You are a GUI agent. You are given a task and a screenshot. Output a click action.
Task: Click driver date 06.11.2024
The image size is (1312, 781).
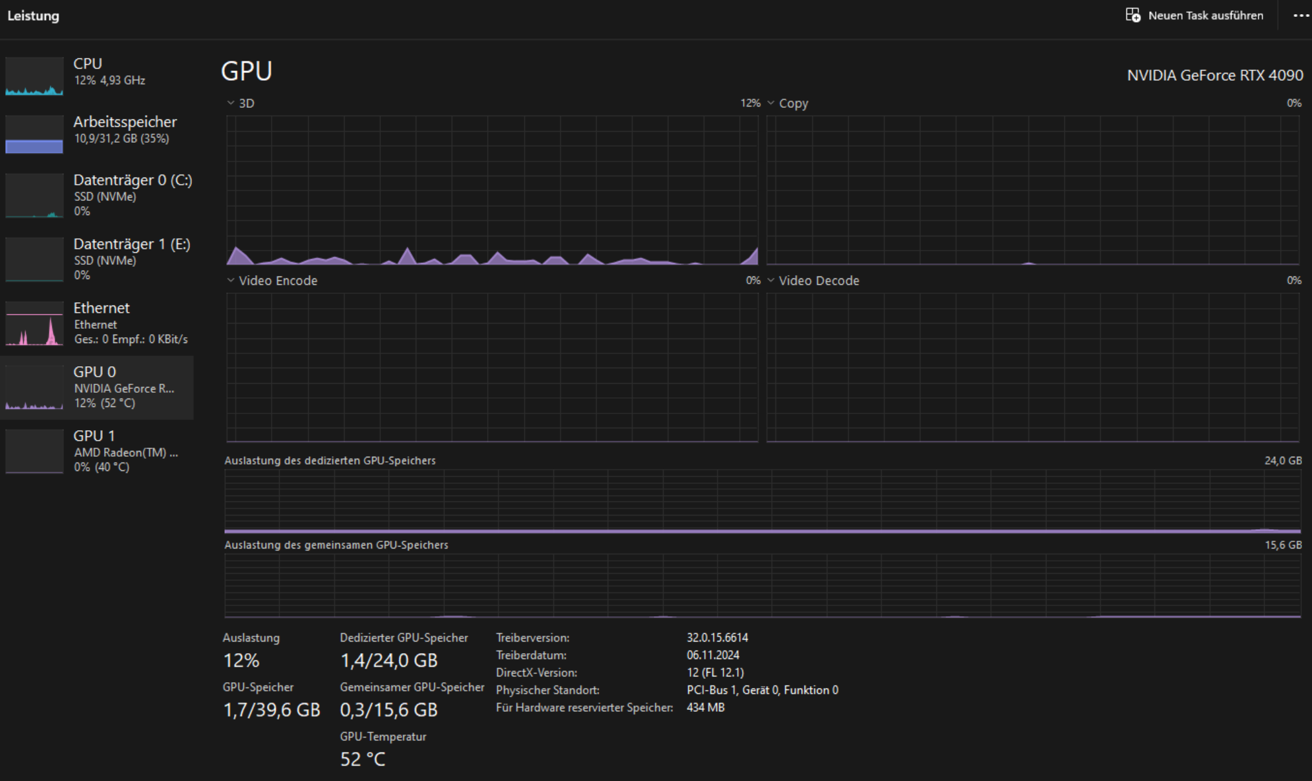point(713,655)
